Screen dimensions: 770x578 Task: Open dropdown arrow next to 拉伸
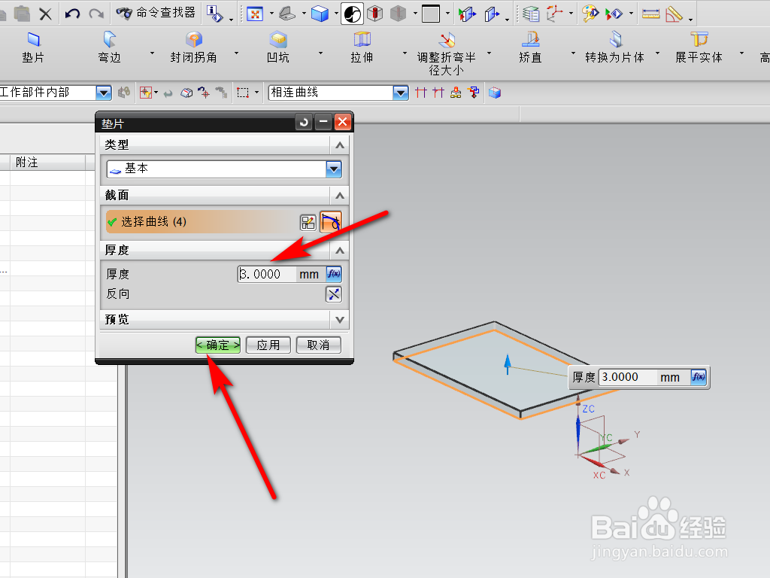(405, 53)
